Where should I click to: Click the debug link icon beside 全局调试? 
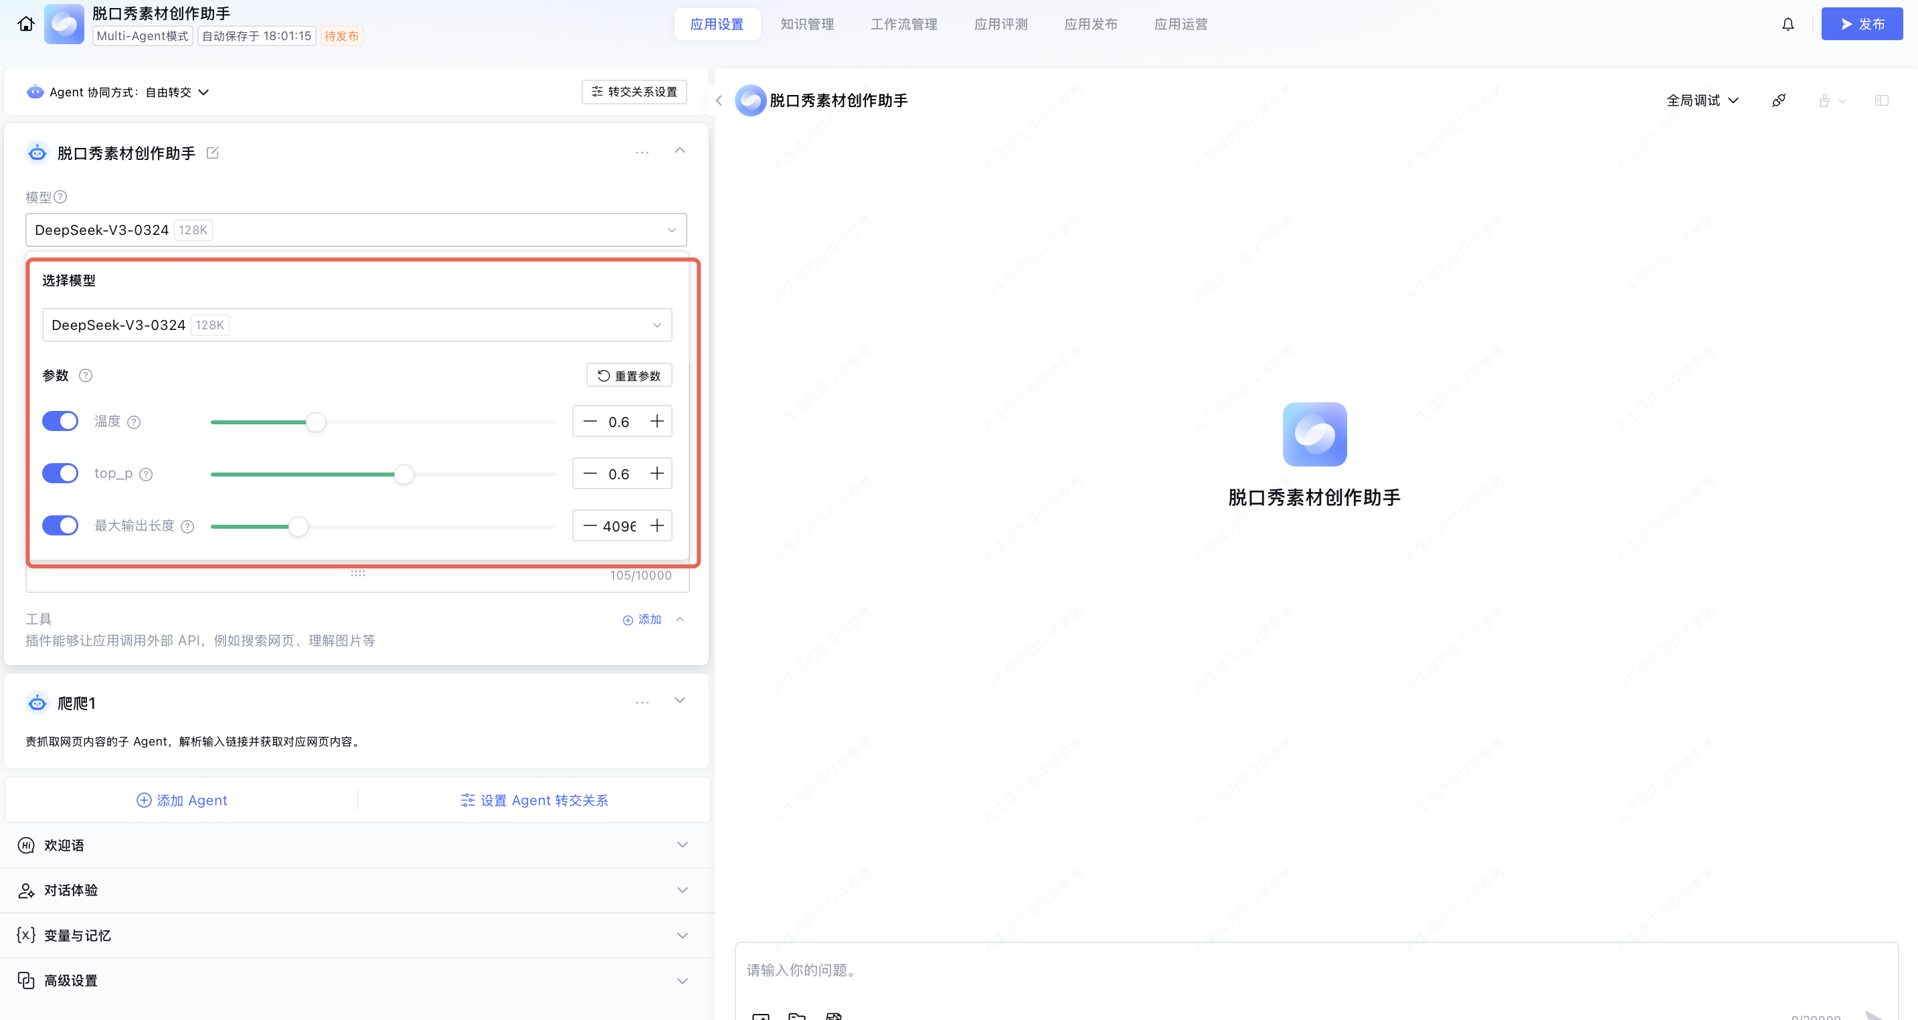click(x=1779, y=100)
